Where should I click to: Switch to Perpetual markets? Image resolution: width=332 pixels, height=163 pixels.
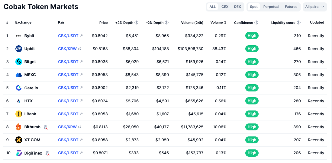pyautogui.click(x=271, y=7)
